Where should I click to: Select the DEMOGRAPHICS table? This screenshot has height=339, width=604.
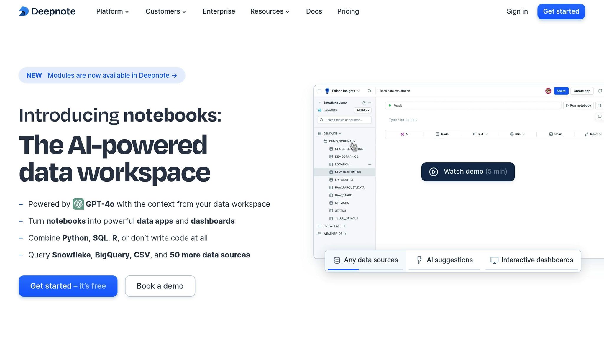pos(346,157)
